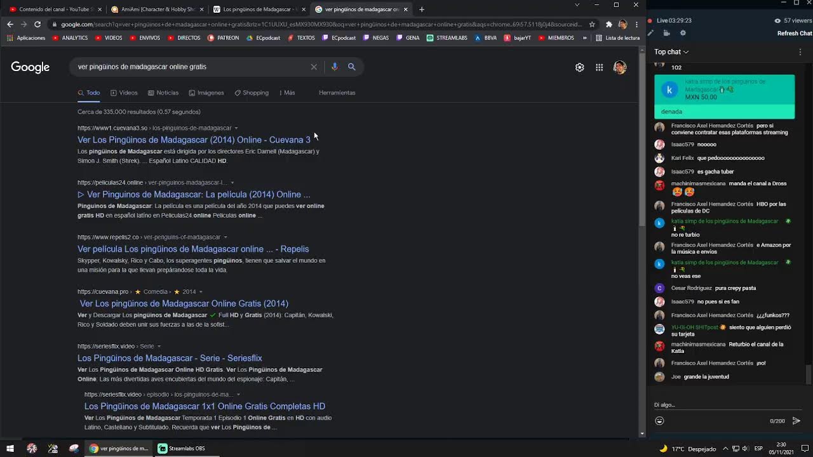Open the Lista de lectura reading list

pyautogui.click(x=618, y=38)
